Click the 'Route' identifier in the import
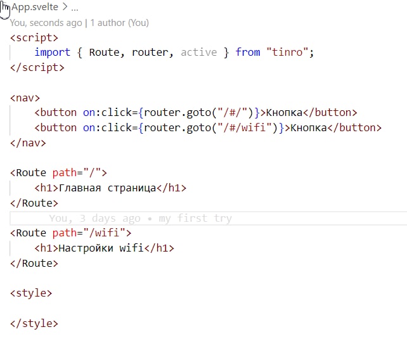This screenshot has height=346, width=407. click(104, 53)
